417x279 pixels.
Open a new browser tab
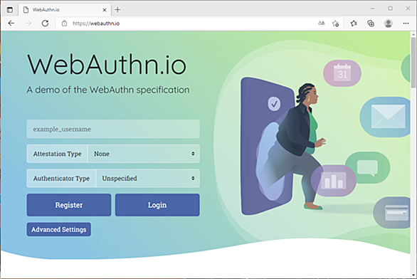click(x=117, y=10)
